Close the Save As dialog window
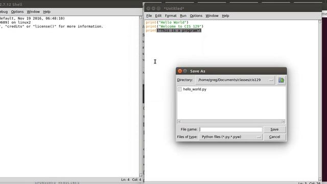327x184 pixels. (180, 71)
